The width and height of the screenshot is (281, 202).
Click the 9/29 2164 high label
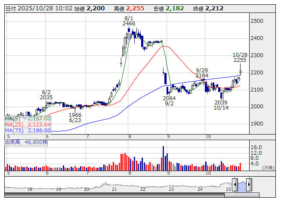[202, 73]
